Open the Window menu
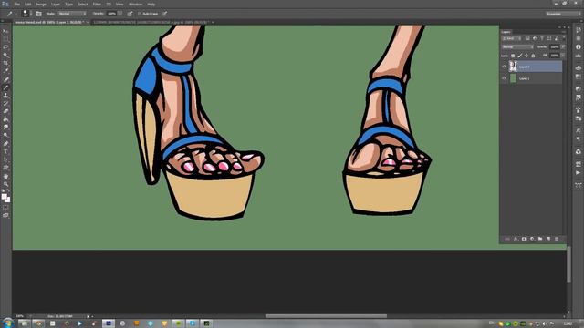This screenshot has height=328, width=584. click(x=136, y=4)
